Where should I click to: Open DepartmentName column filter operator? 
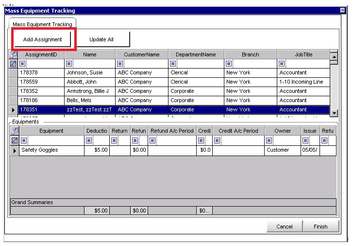coord(173,64)
